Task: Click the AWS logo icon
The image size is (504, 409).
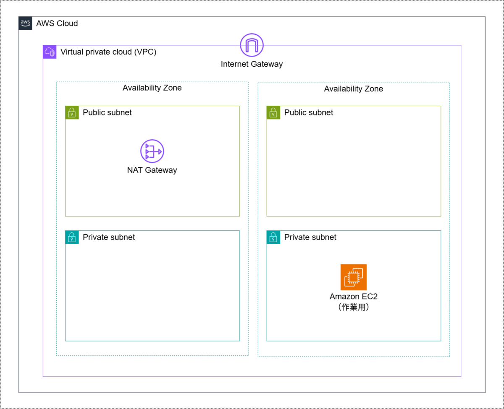Action: tap(25, 23)
